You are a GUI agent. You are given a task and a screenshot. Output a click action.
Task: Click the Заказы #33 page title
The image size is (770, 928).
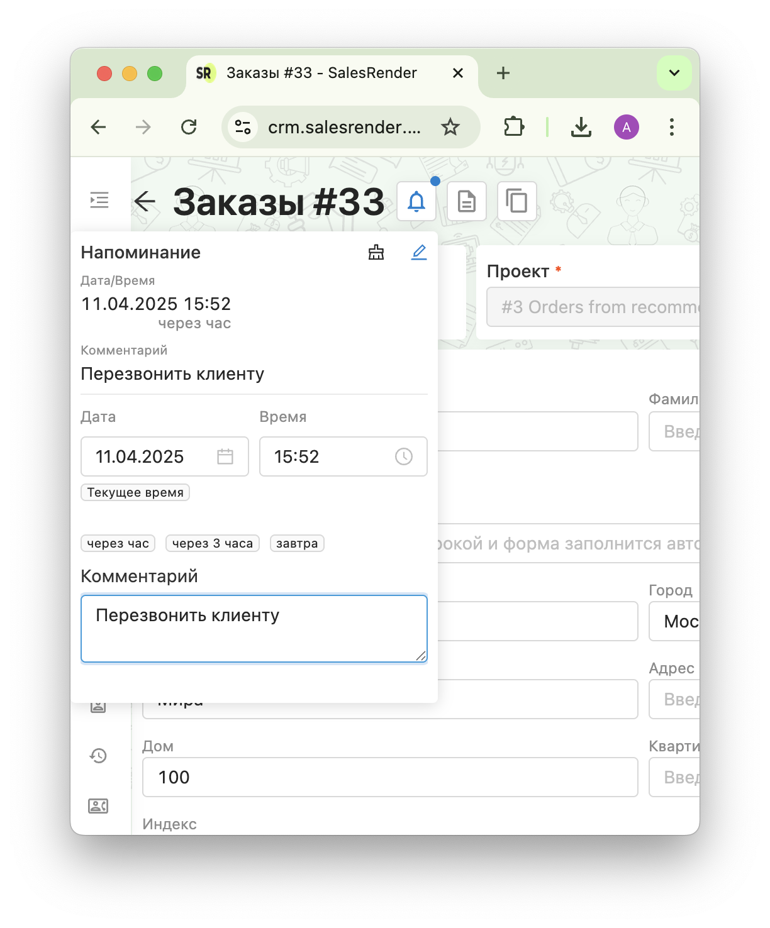point(279,201)
